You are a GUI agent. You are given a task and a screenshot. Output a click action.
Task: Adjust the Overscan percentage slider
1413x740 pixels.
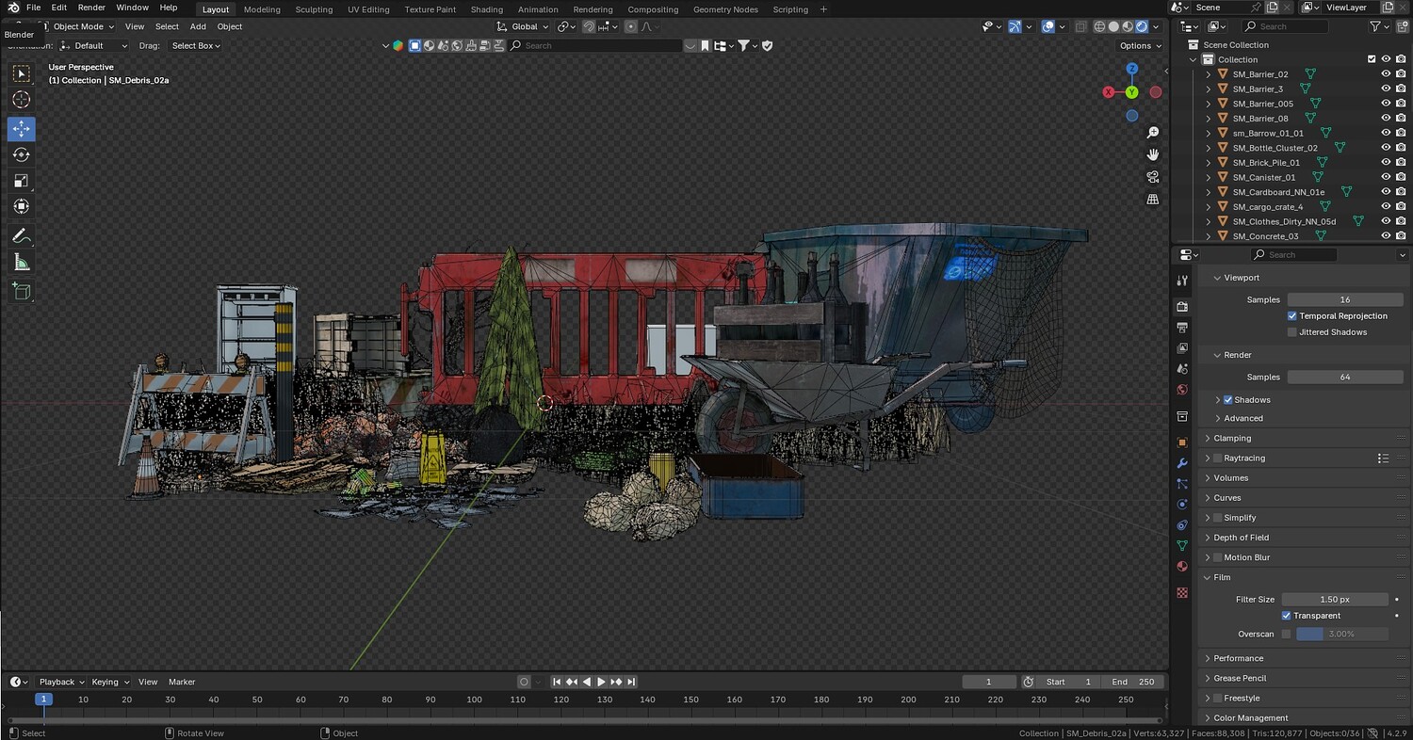pyautogui.click(x=1341, y=634)
